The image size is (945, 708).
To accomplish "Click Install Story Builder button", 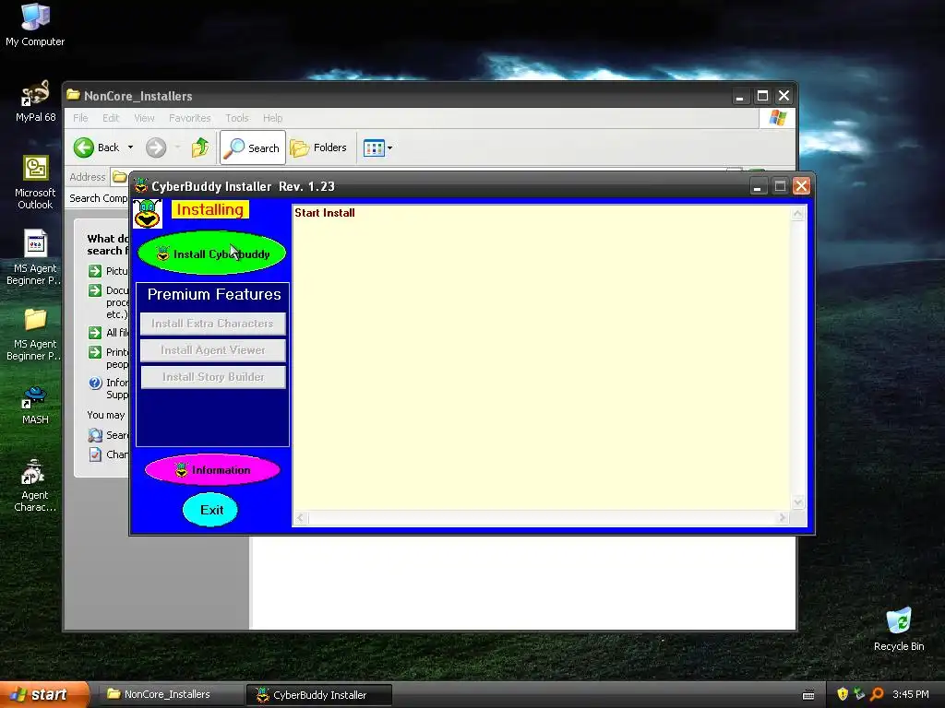I will pyautogui.click(x=213, y=377).
